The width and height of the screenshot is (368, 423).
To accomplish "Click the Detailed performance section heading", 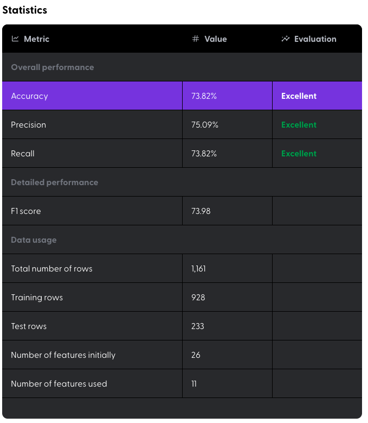I will pos(55,182).
